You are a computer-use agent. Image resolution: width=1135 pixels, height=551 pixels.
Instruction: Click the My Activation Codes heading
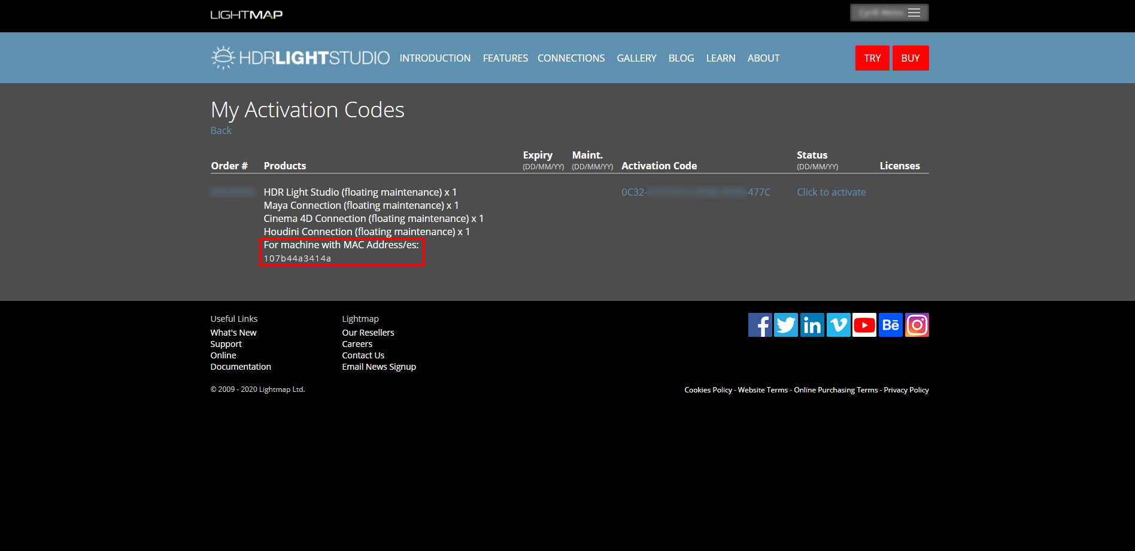pos(308,110)
